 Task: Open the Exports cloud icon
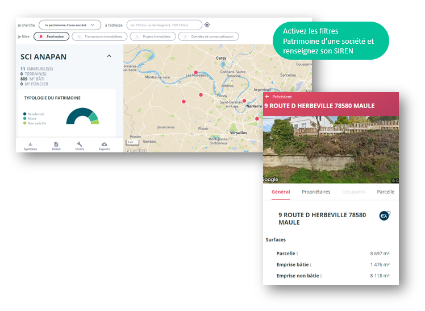tap(105, 144)
